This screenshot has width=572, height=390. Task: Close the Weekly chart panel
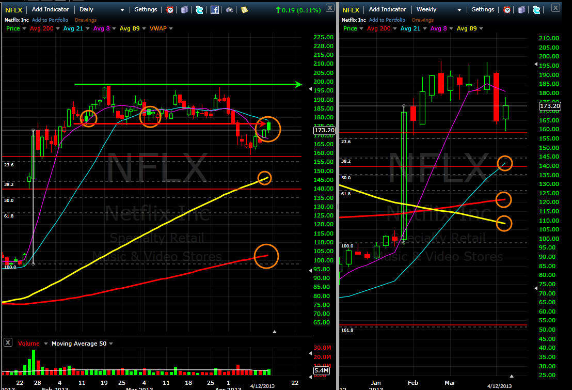point(555,7)
